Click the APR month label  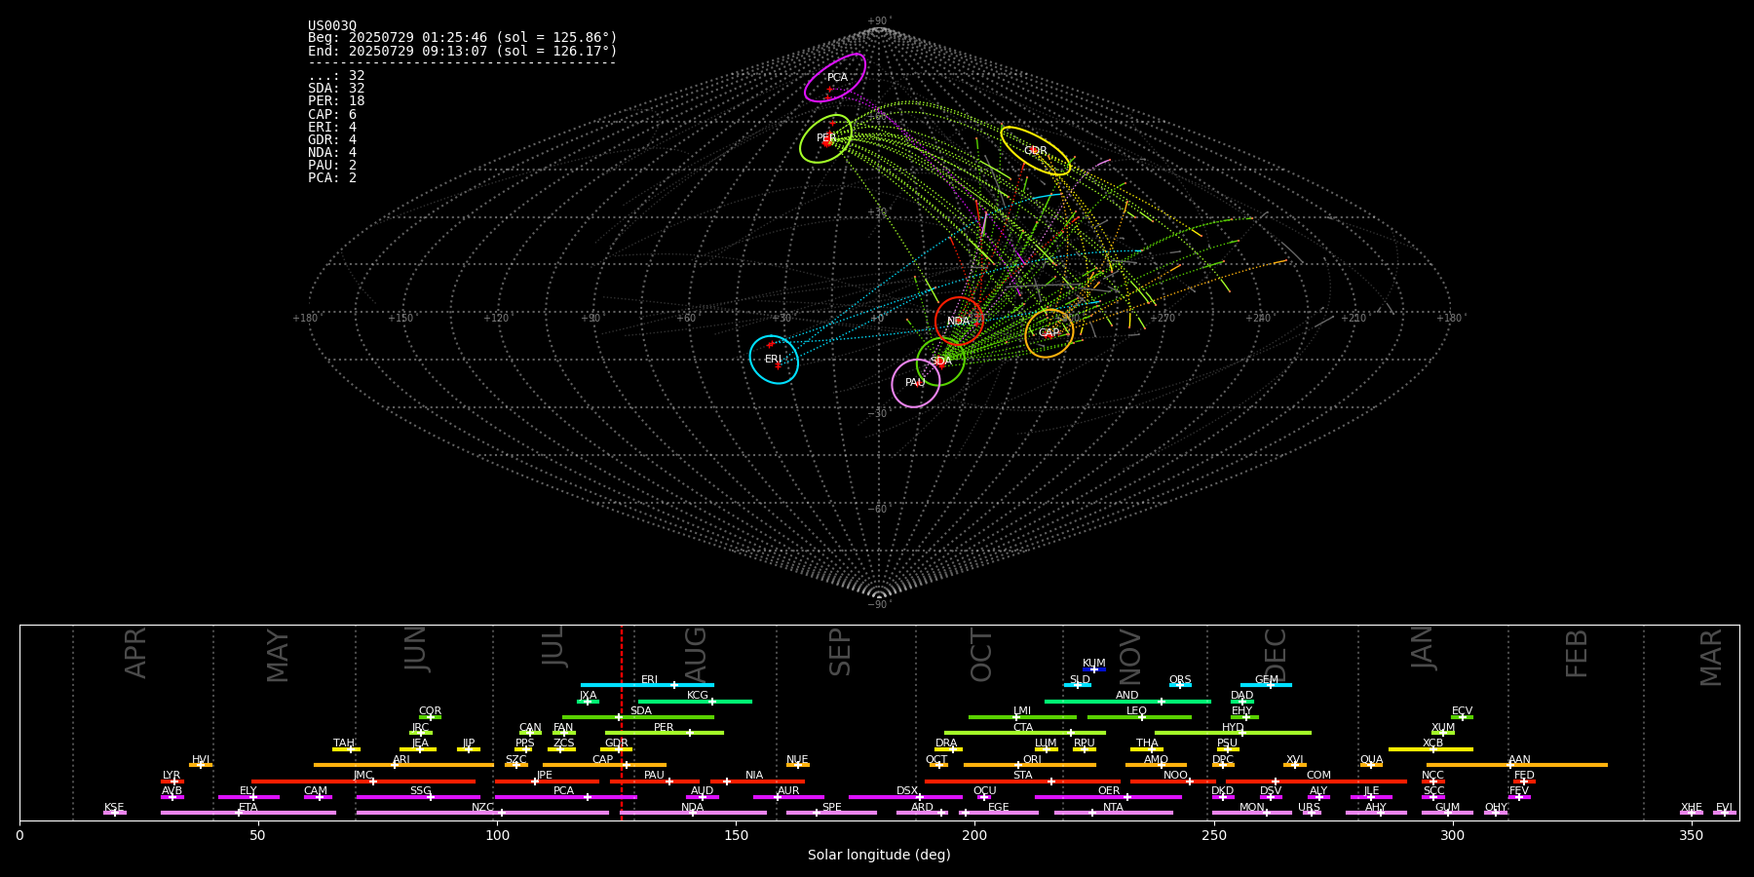tap(135, 653)
